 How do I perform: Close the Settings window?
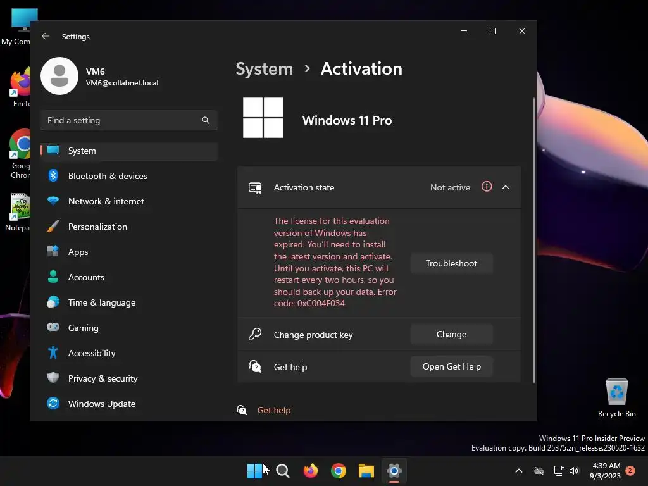coord(522,31)
